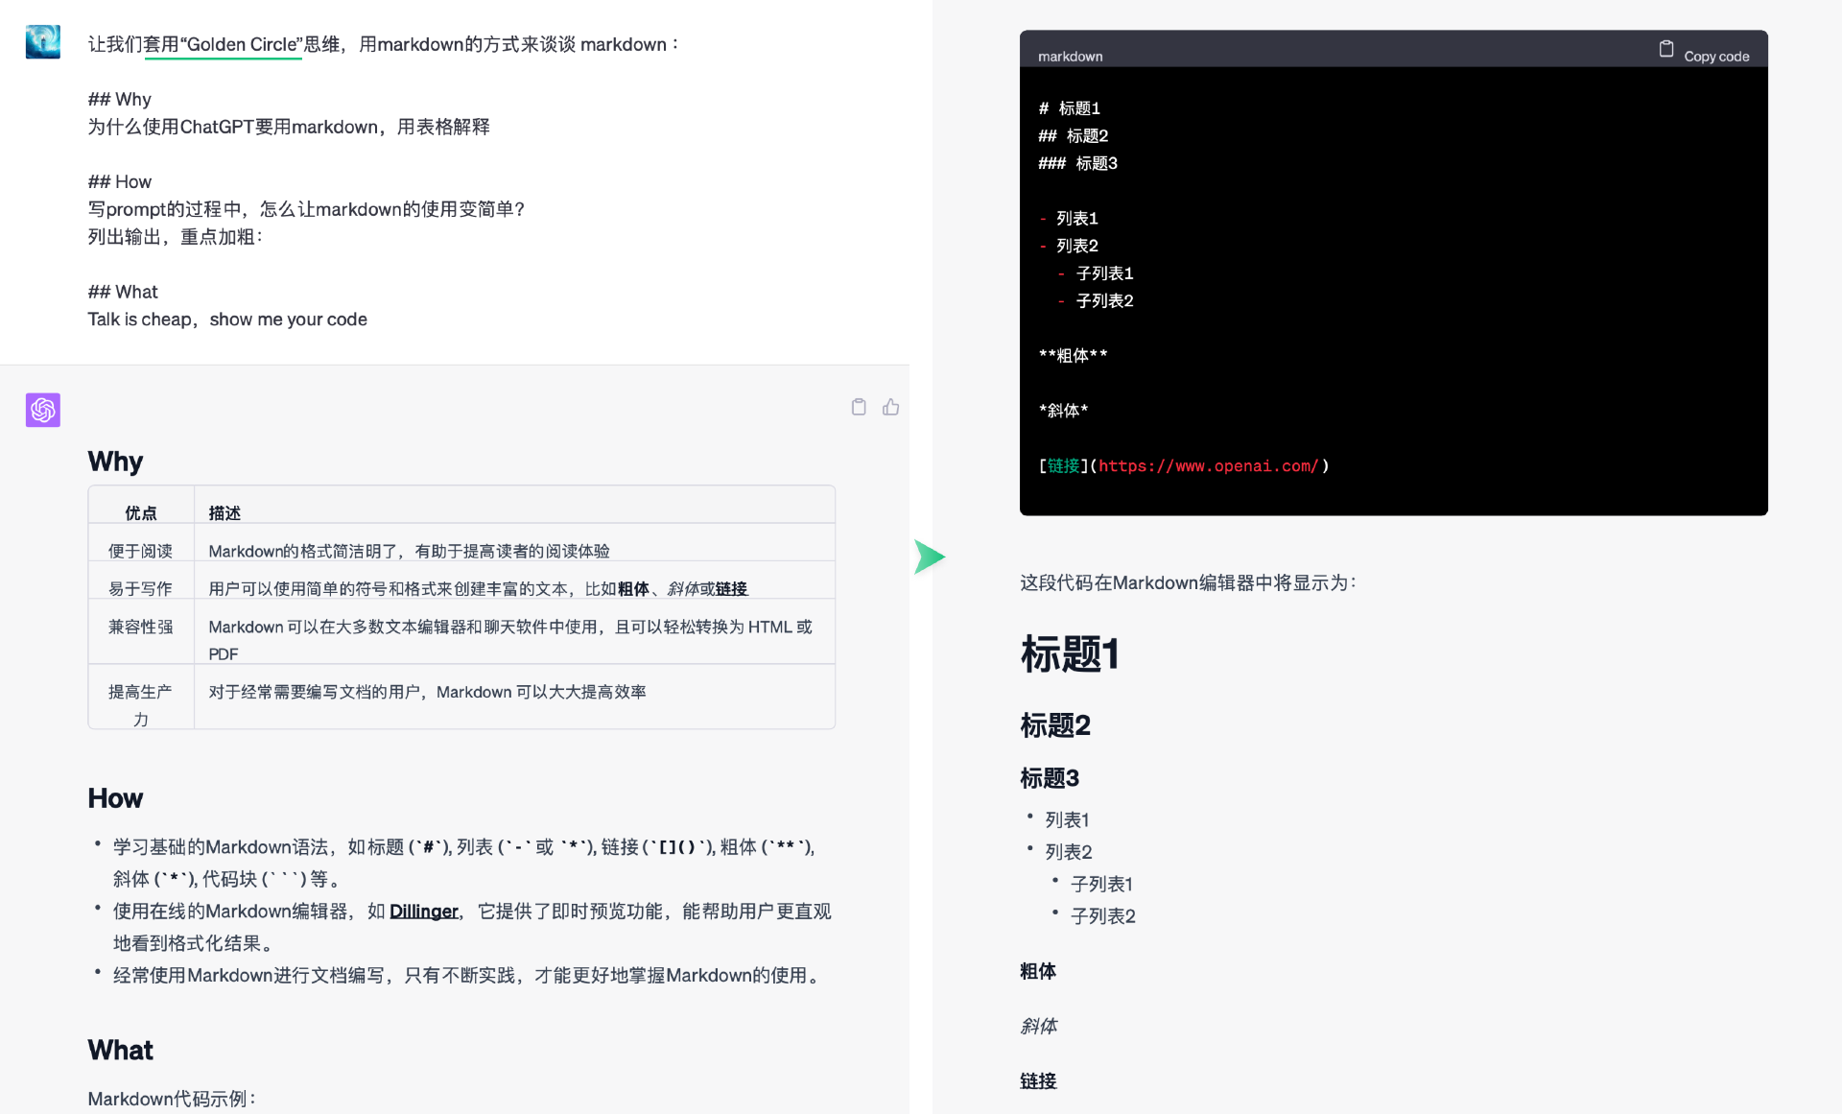Image resolution: width=1842 pixels, height=1114 pixels.
Task: Click the rendered 标题3 heading
Action: point(1050,778)
